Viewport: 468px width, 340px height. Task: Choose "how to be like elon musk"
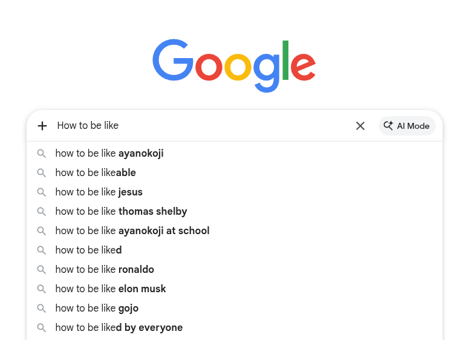234,289
